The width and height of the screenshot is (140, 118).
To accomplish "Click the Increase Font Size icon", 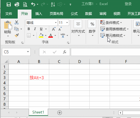I will [x=54, y=29].
